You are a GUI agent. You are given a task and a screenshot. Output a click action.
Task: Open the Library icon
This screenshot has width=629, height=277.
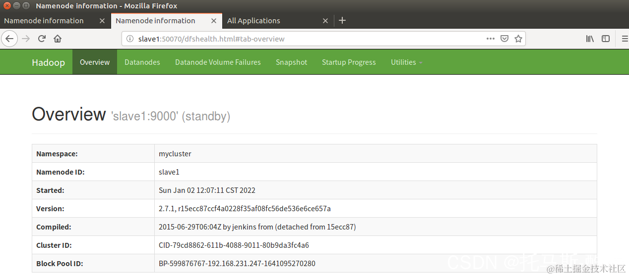click(x=590, y=39)
